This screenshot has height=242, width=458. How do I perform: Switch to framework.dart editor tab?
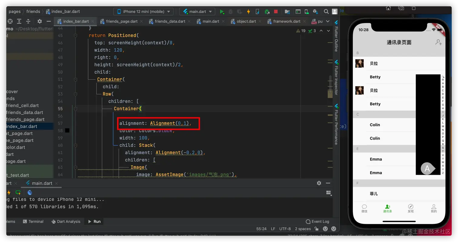[x=287, y=21]
